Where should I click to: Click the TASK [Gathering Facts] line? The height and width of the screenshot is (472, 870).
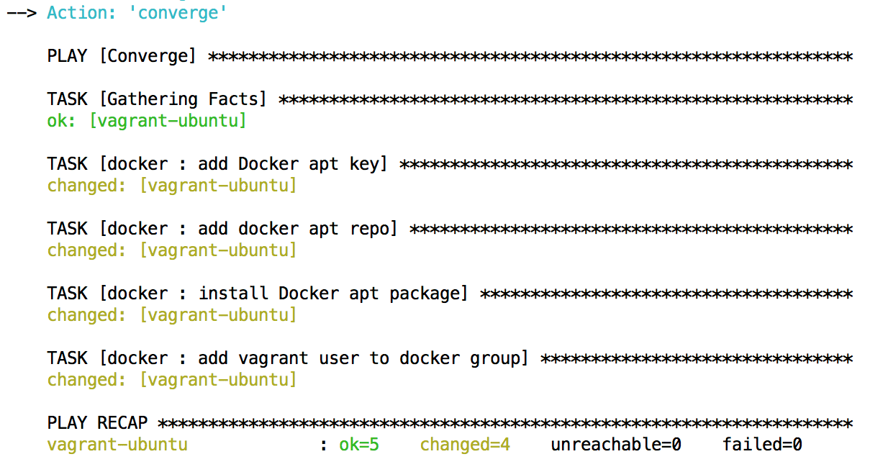(x=157, y=99)
